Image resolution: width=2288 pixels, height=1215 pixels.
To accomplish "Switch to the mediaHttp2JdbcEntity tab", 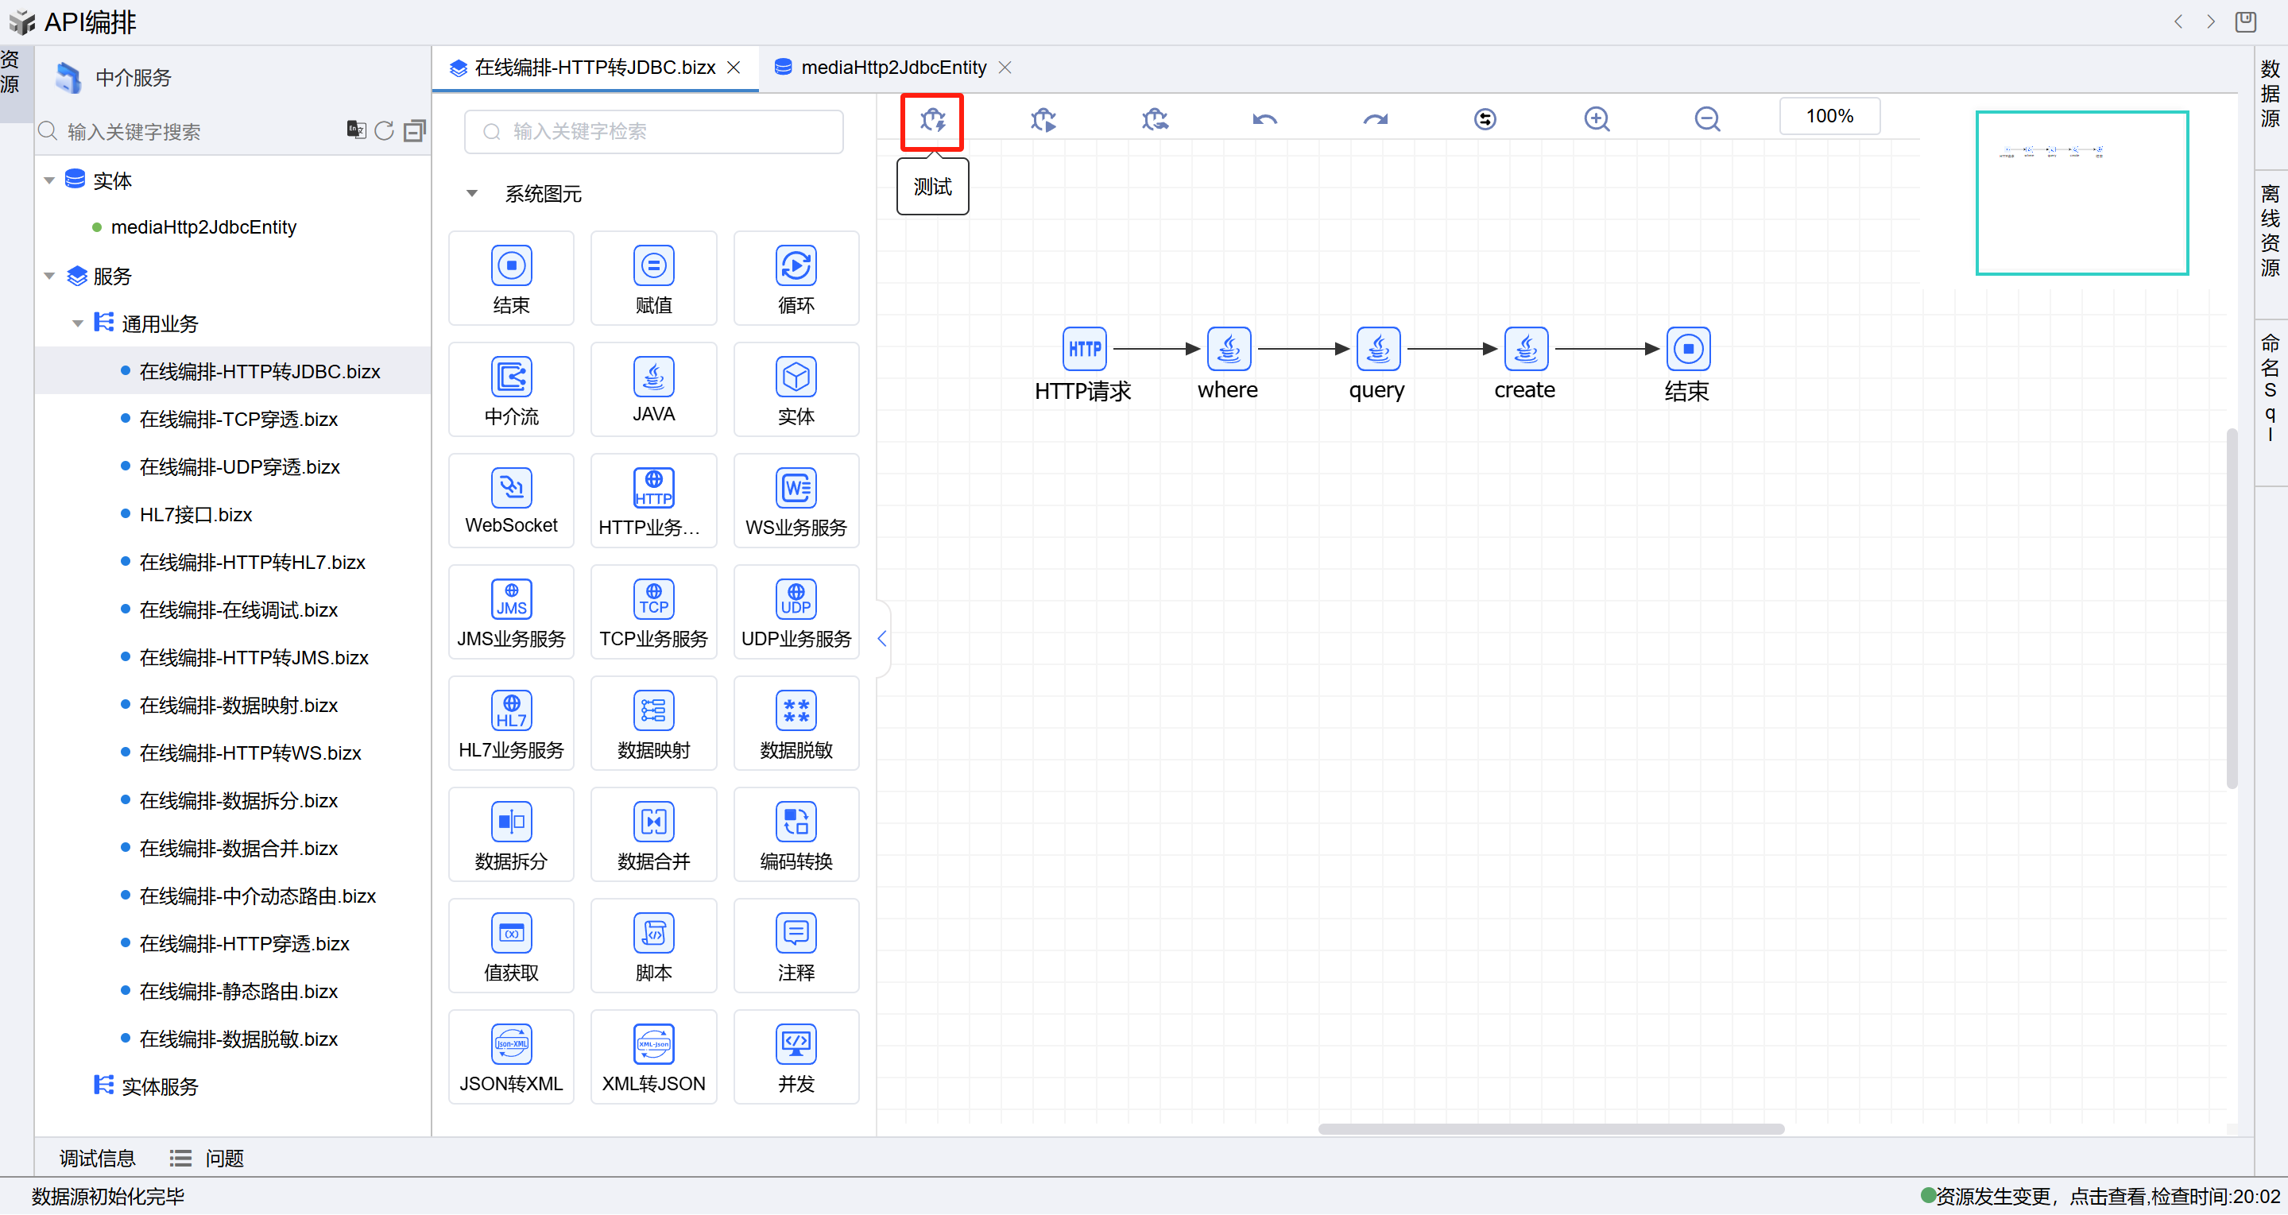I will (892, 68).
